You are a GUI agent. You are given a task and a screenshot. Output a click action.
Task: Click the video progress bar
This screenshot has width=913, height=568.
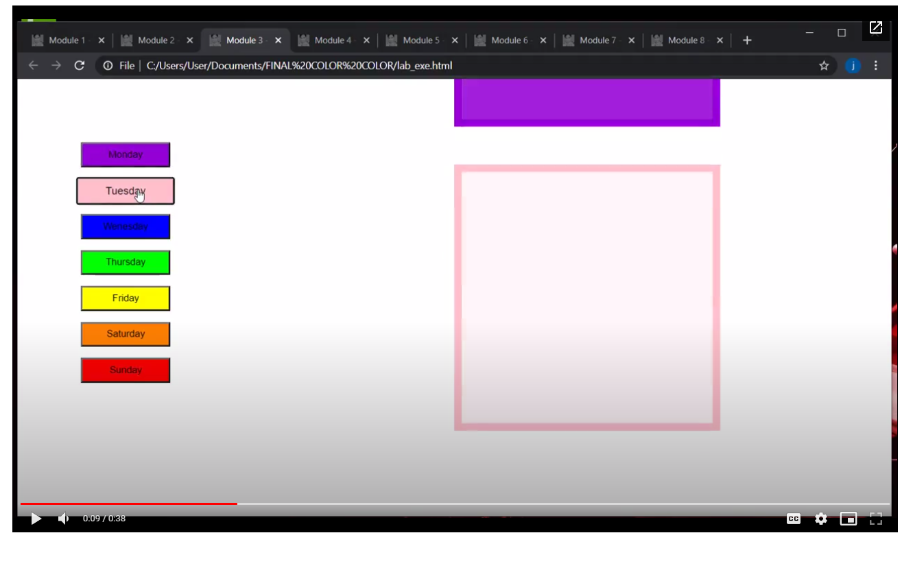455,504
